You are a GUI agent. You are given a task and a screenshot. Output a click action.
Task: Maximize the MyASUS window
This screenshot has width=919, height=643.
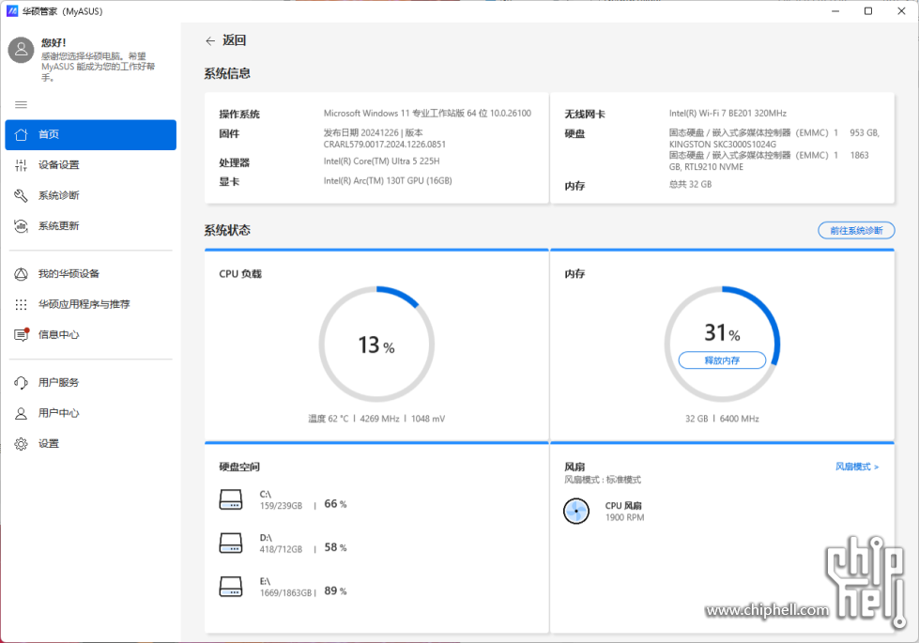click(868, 11)
